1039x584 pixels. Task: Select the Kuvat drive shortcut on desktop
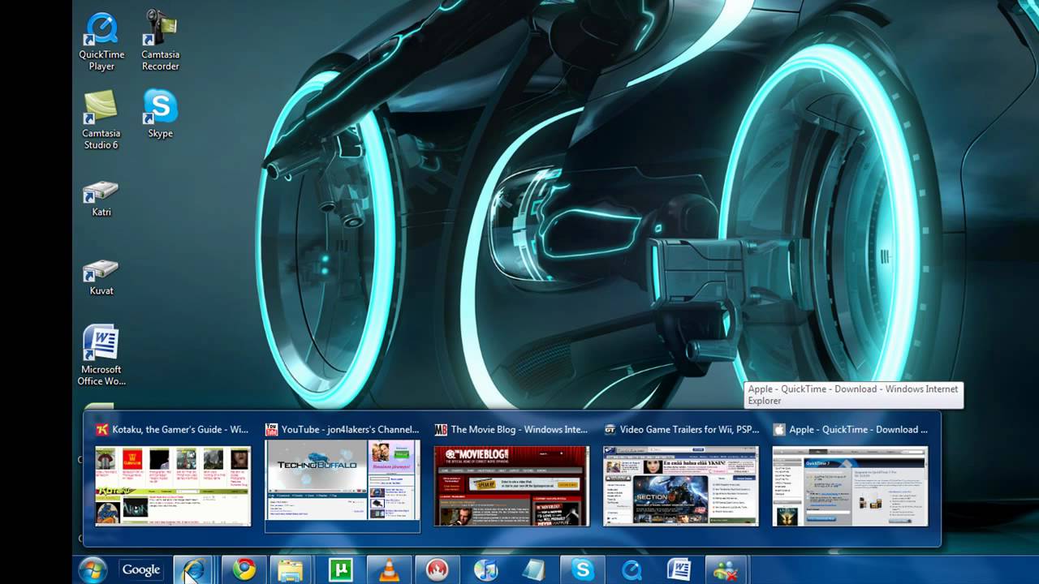(101, 277)
